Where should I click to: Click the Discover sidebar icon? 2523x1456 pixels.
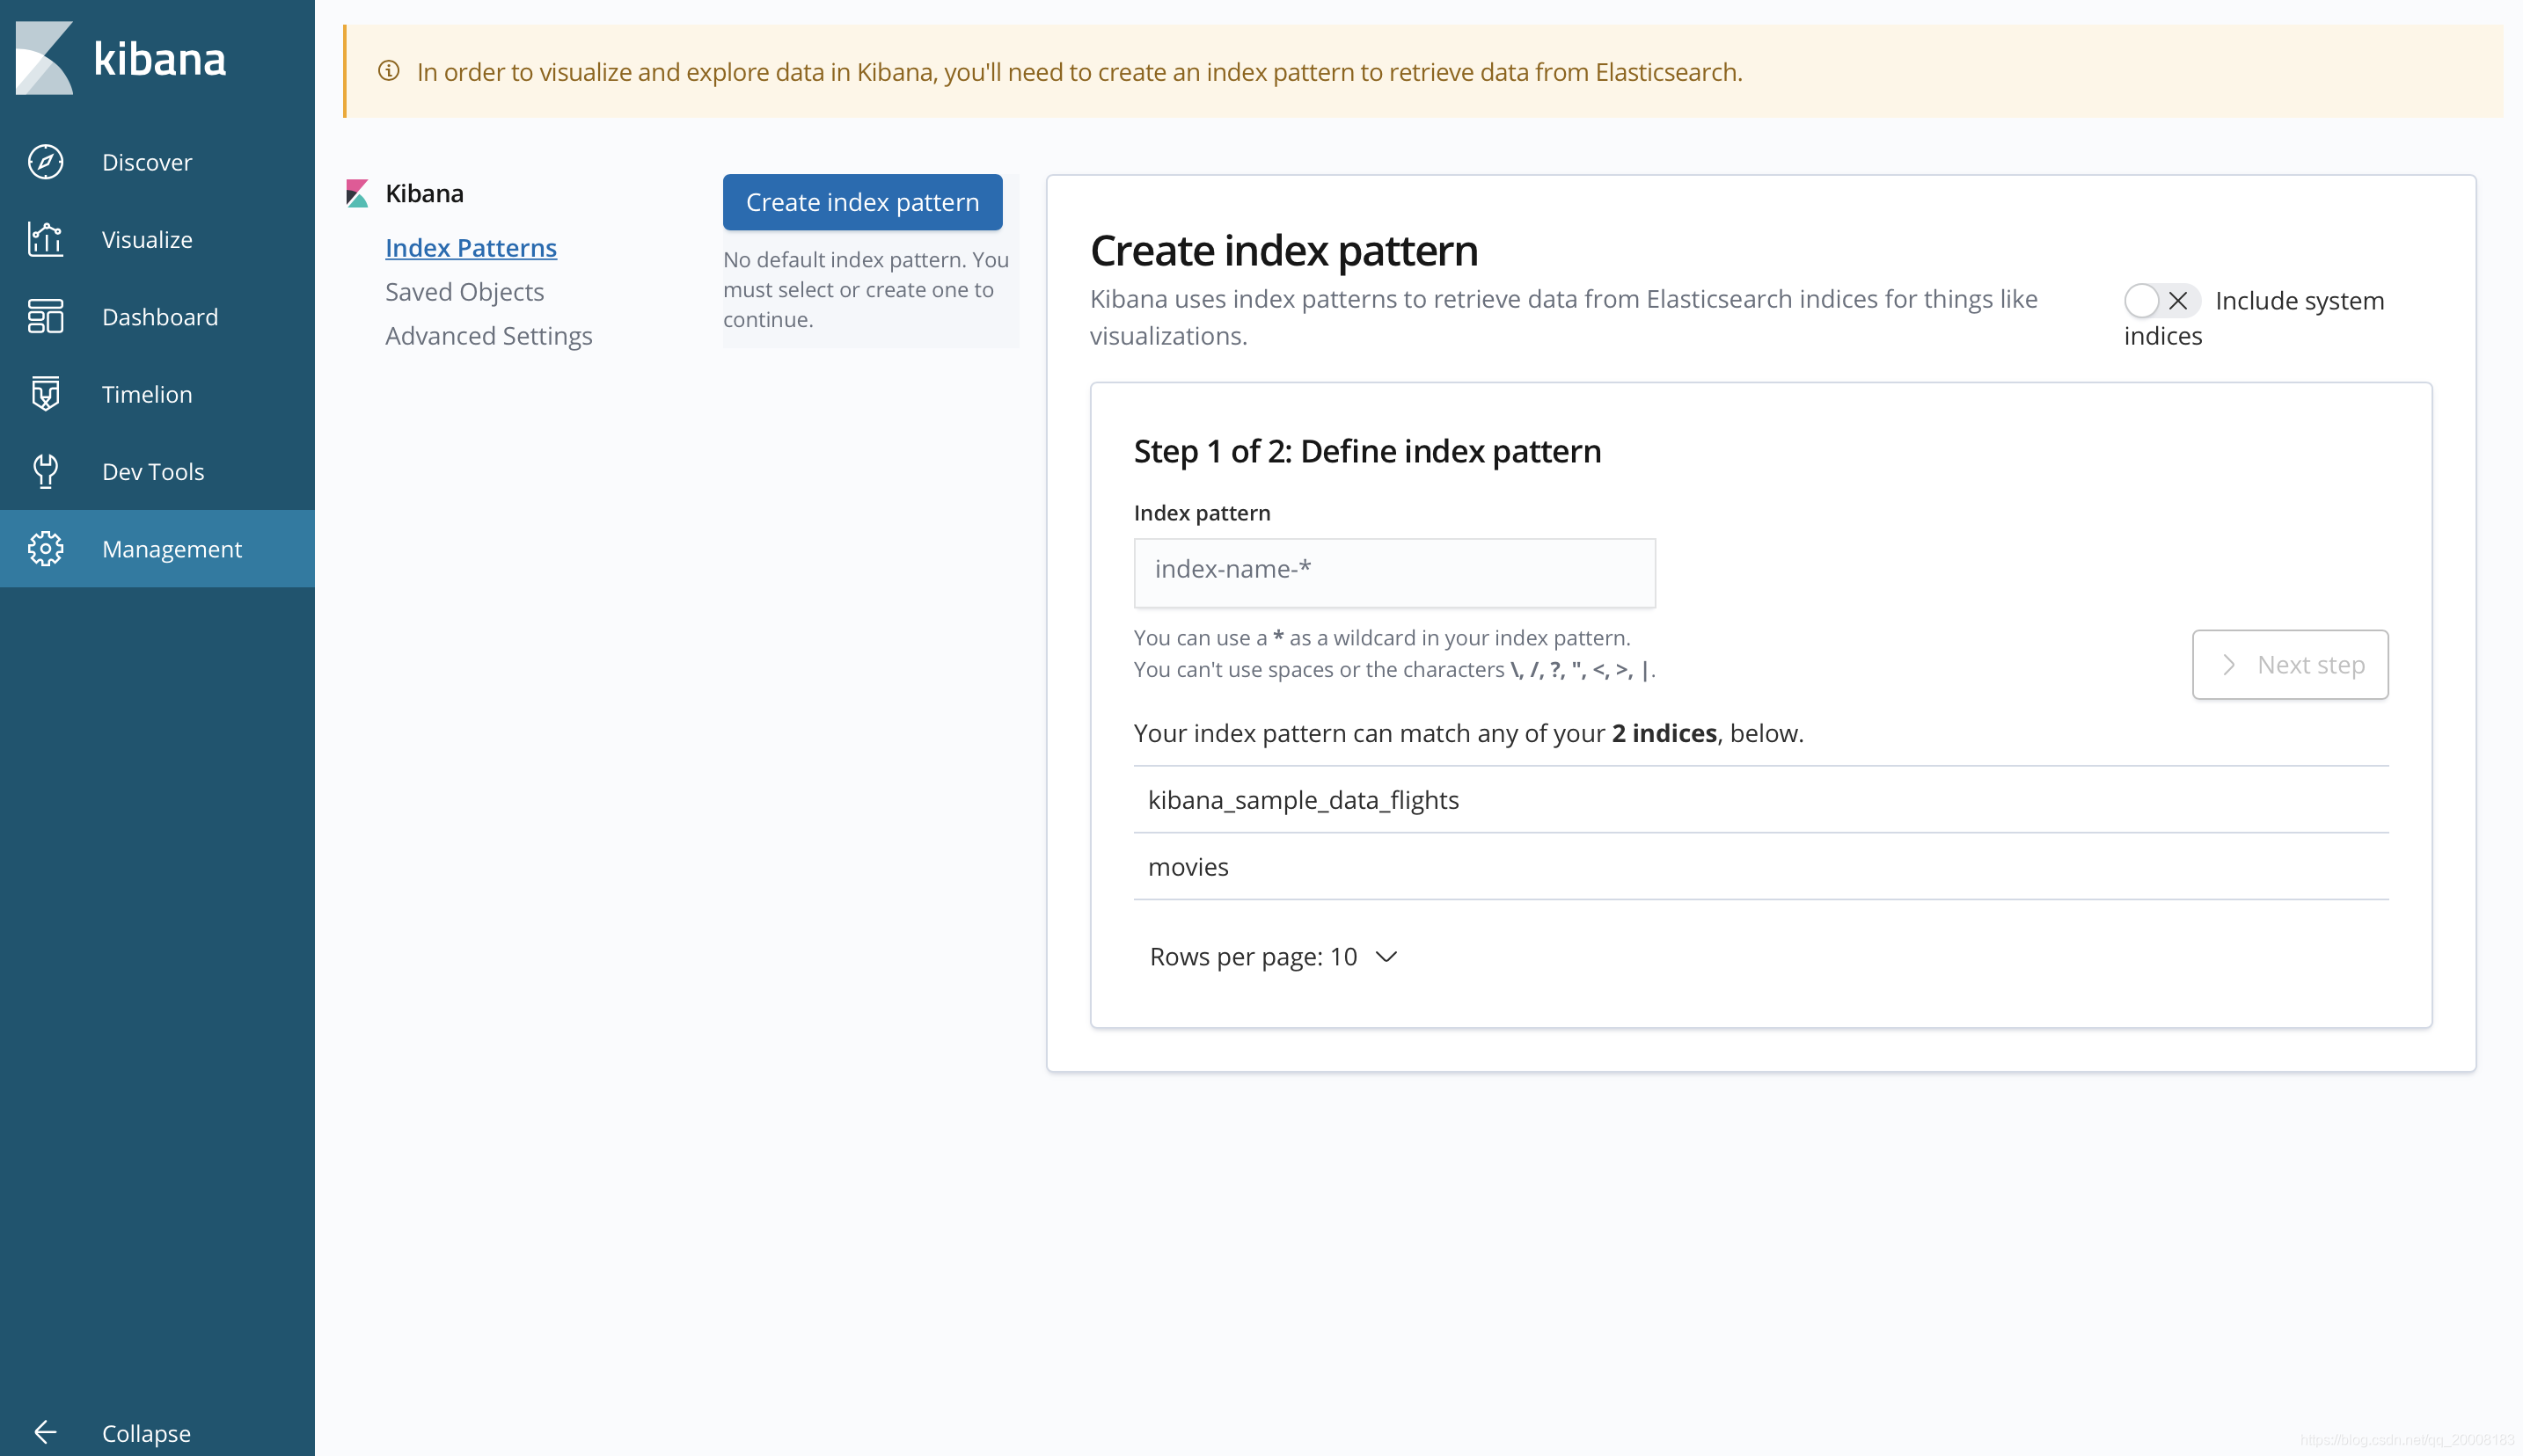tap(47, 161)
